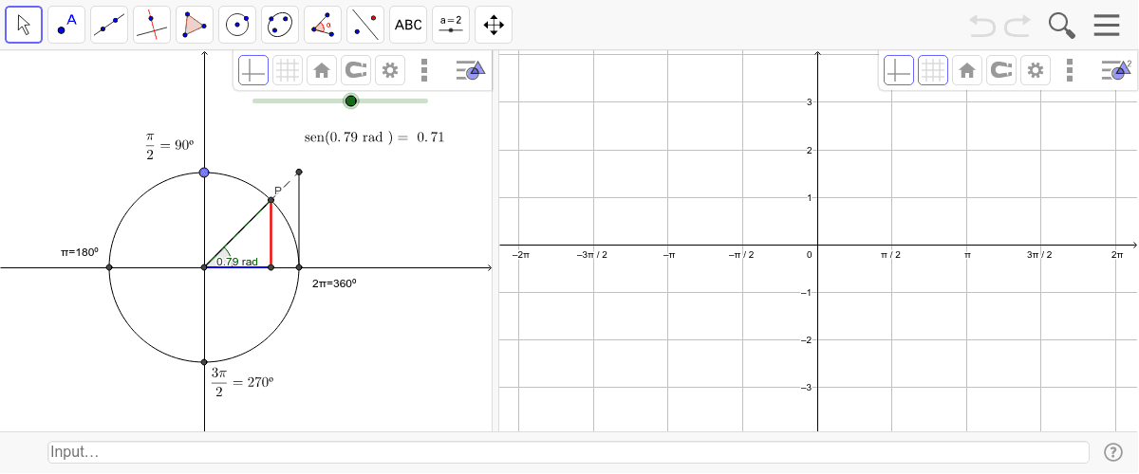1139x474 pixels.
Task: Select the ABC text tool
Action: pos(408,25)
